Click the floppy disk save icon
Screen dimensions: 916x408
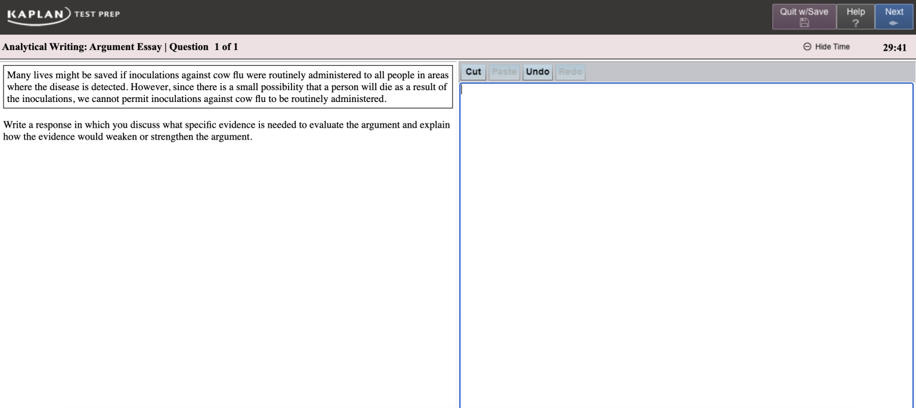[x=804, y=23]
